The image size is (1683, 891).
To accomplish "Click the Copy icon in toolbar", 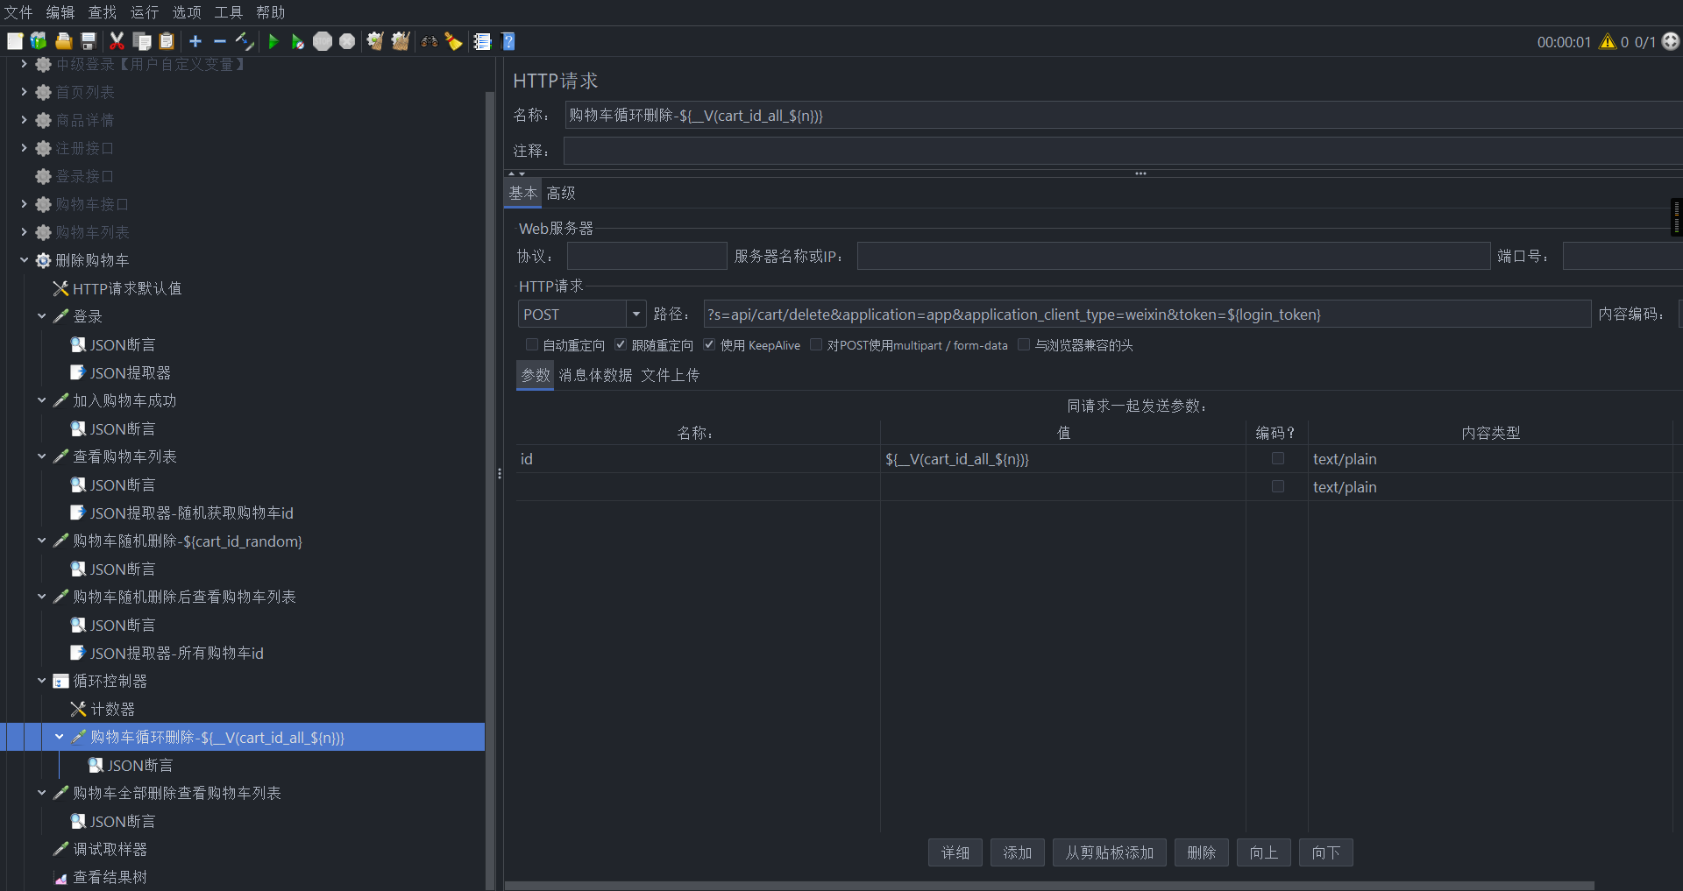I will click(x=142, y=41).
